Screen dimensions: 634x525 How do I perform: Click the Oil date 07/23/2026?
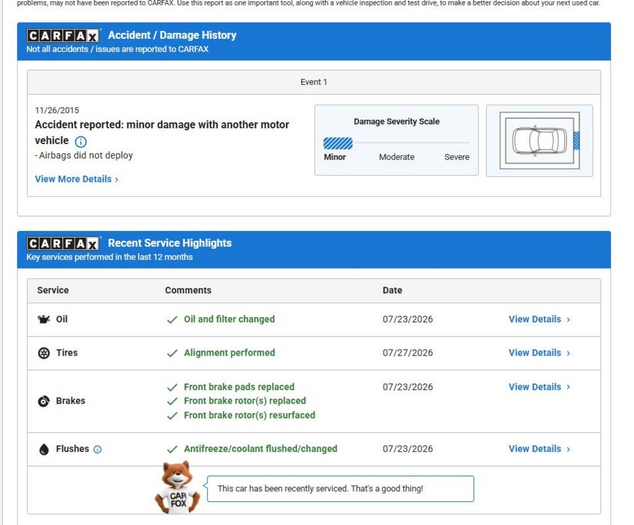[407, 319]
